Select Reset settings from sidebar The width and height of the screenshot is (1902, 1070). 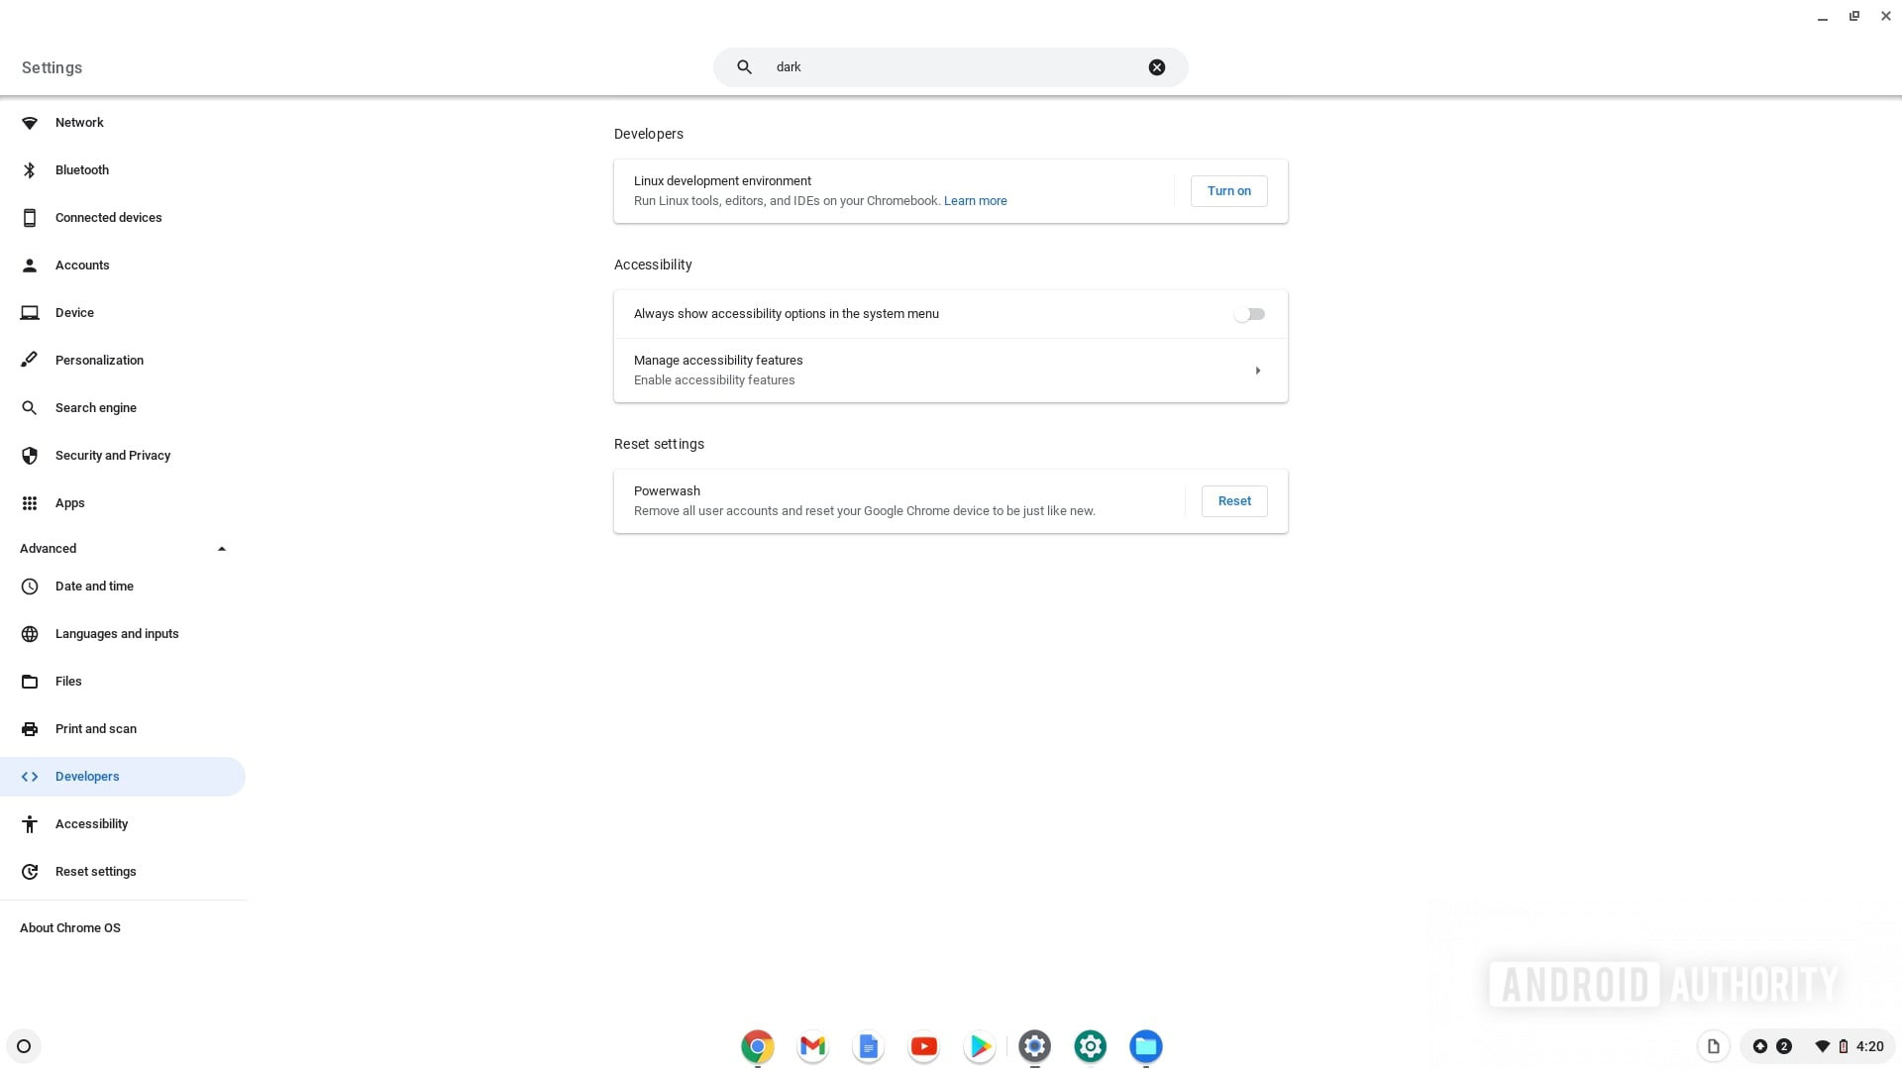[95, 870]
